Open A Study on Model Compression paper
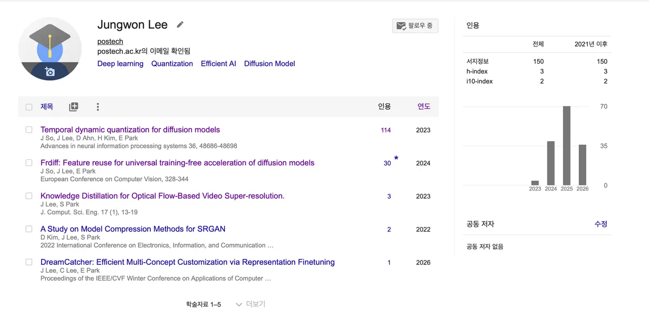Viewport: 649px width, 320px height. [x=133, y=229]
